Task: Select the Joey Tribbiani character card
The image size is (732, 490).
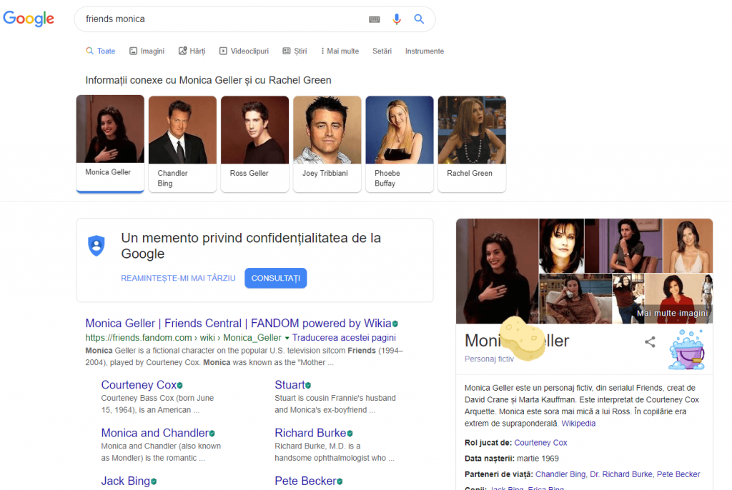Action: [327, 144]
